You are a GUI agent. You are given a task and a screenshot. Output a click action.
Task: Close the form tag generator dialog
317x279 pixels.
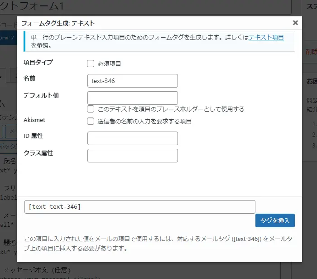point(295,23)
